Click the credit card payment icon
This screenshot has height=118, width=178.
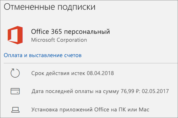[x=15, y=91]
